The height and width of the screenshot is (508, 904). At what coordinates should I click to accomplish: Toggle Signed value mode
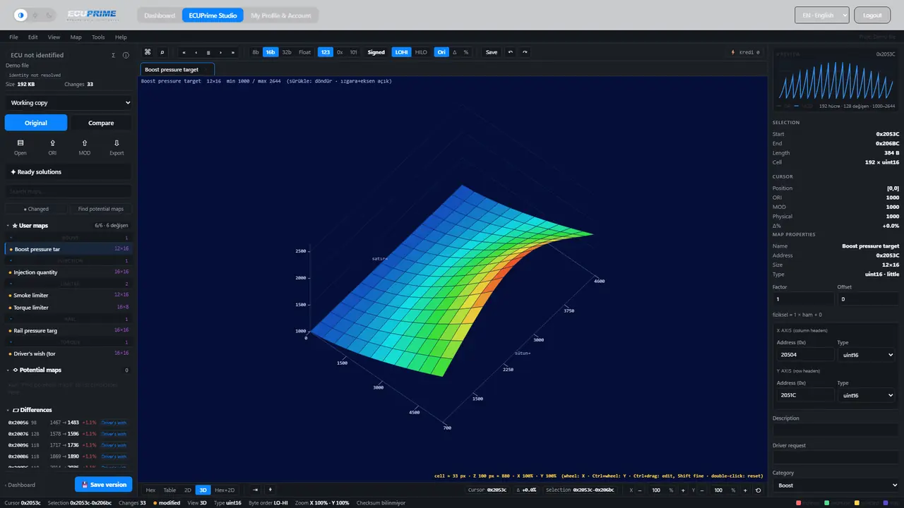[376, 52]
